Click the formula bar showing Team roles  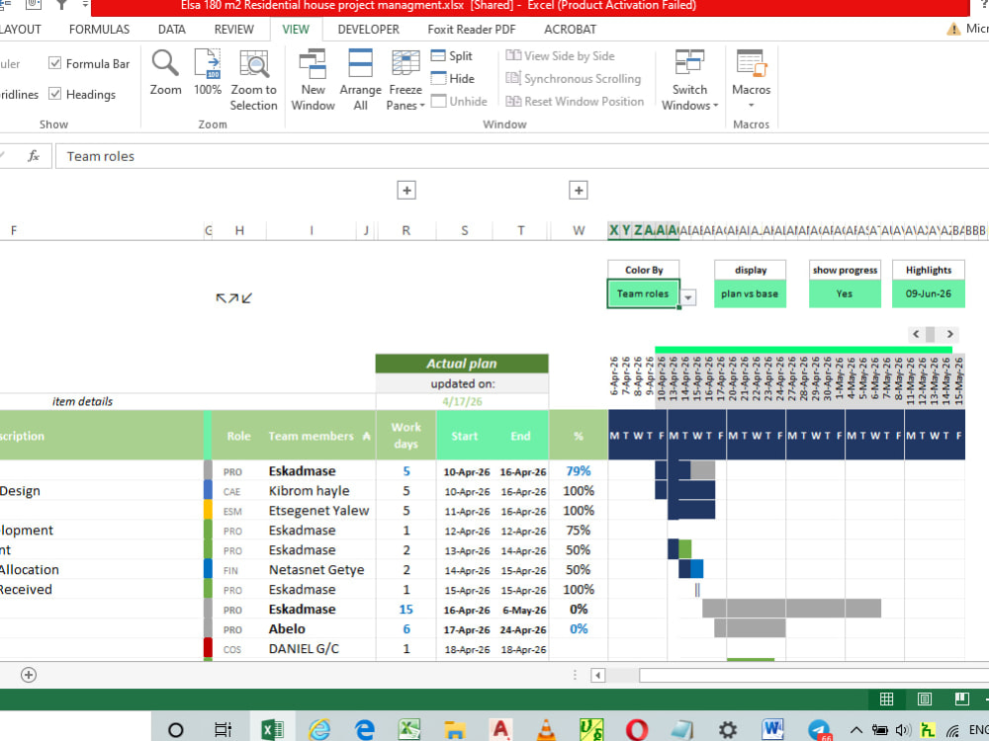click(x=521, y=156)
